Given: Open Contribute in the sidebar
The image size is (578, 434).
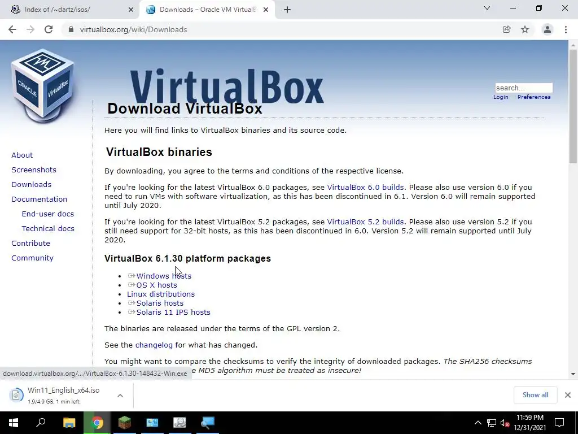Looking at the screenshot, I should click(x=30, y=244).
